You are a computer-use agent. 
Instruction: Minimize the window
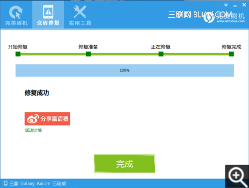pos(235,5)
